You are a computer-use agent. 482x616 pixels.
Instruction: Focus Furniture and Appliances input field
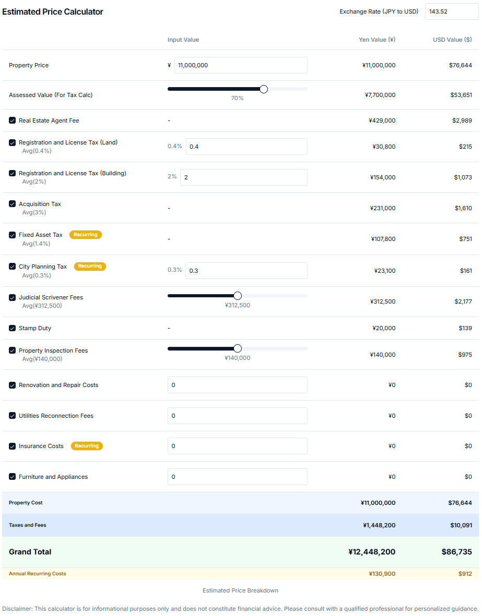click(x=237, y=477)
